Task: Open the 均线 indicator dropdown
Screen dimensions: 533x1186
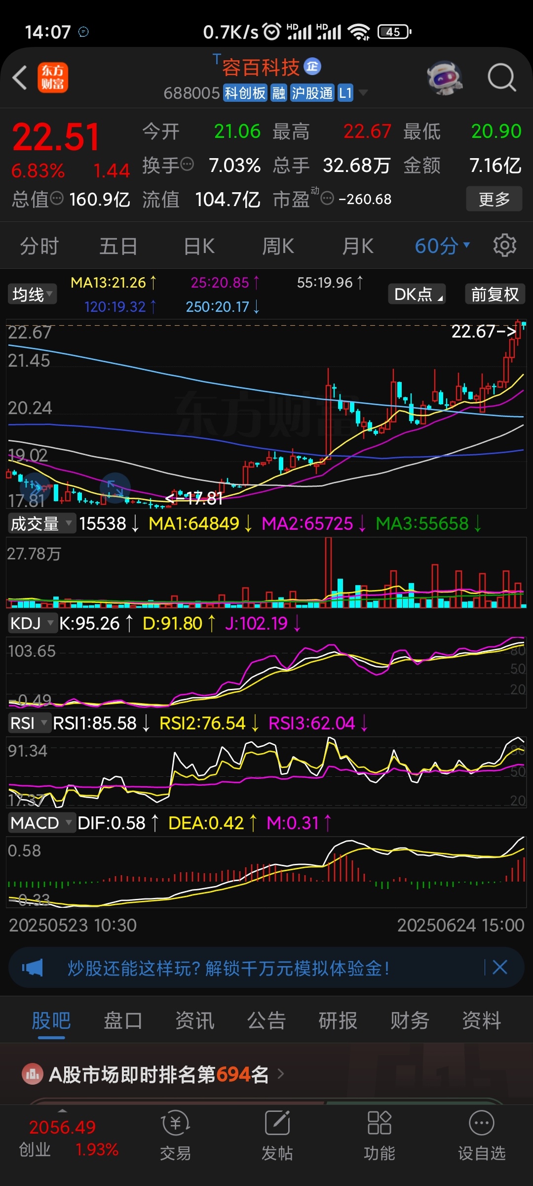Action: (x=32, y=295)
